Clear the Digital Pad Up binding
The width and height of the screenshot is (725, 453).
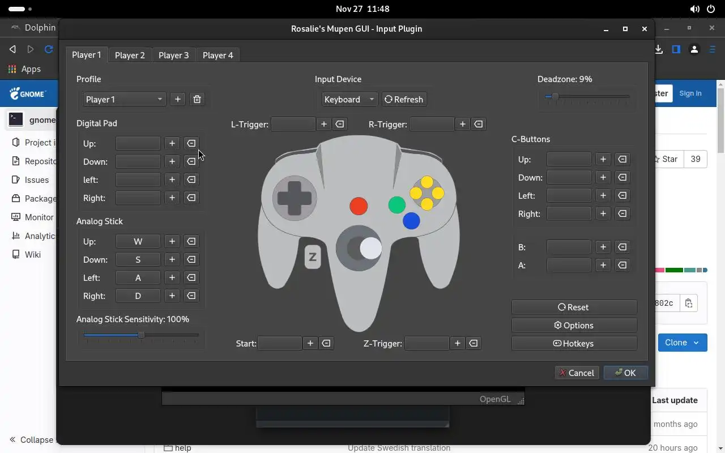click(x=191, y=143)
